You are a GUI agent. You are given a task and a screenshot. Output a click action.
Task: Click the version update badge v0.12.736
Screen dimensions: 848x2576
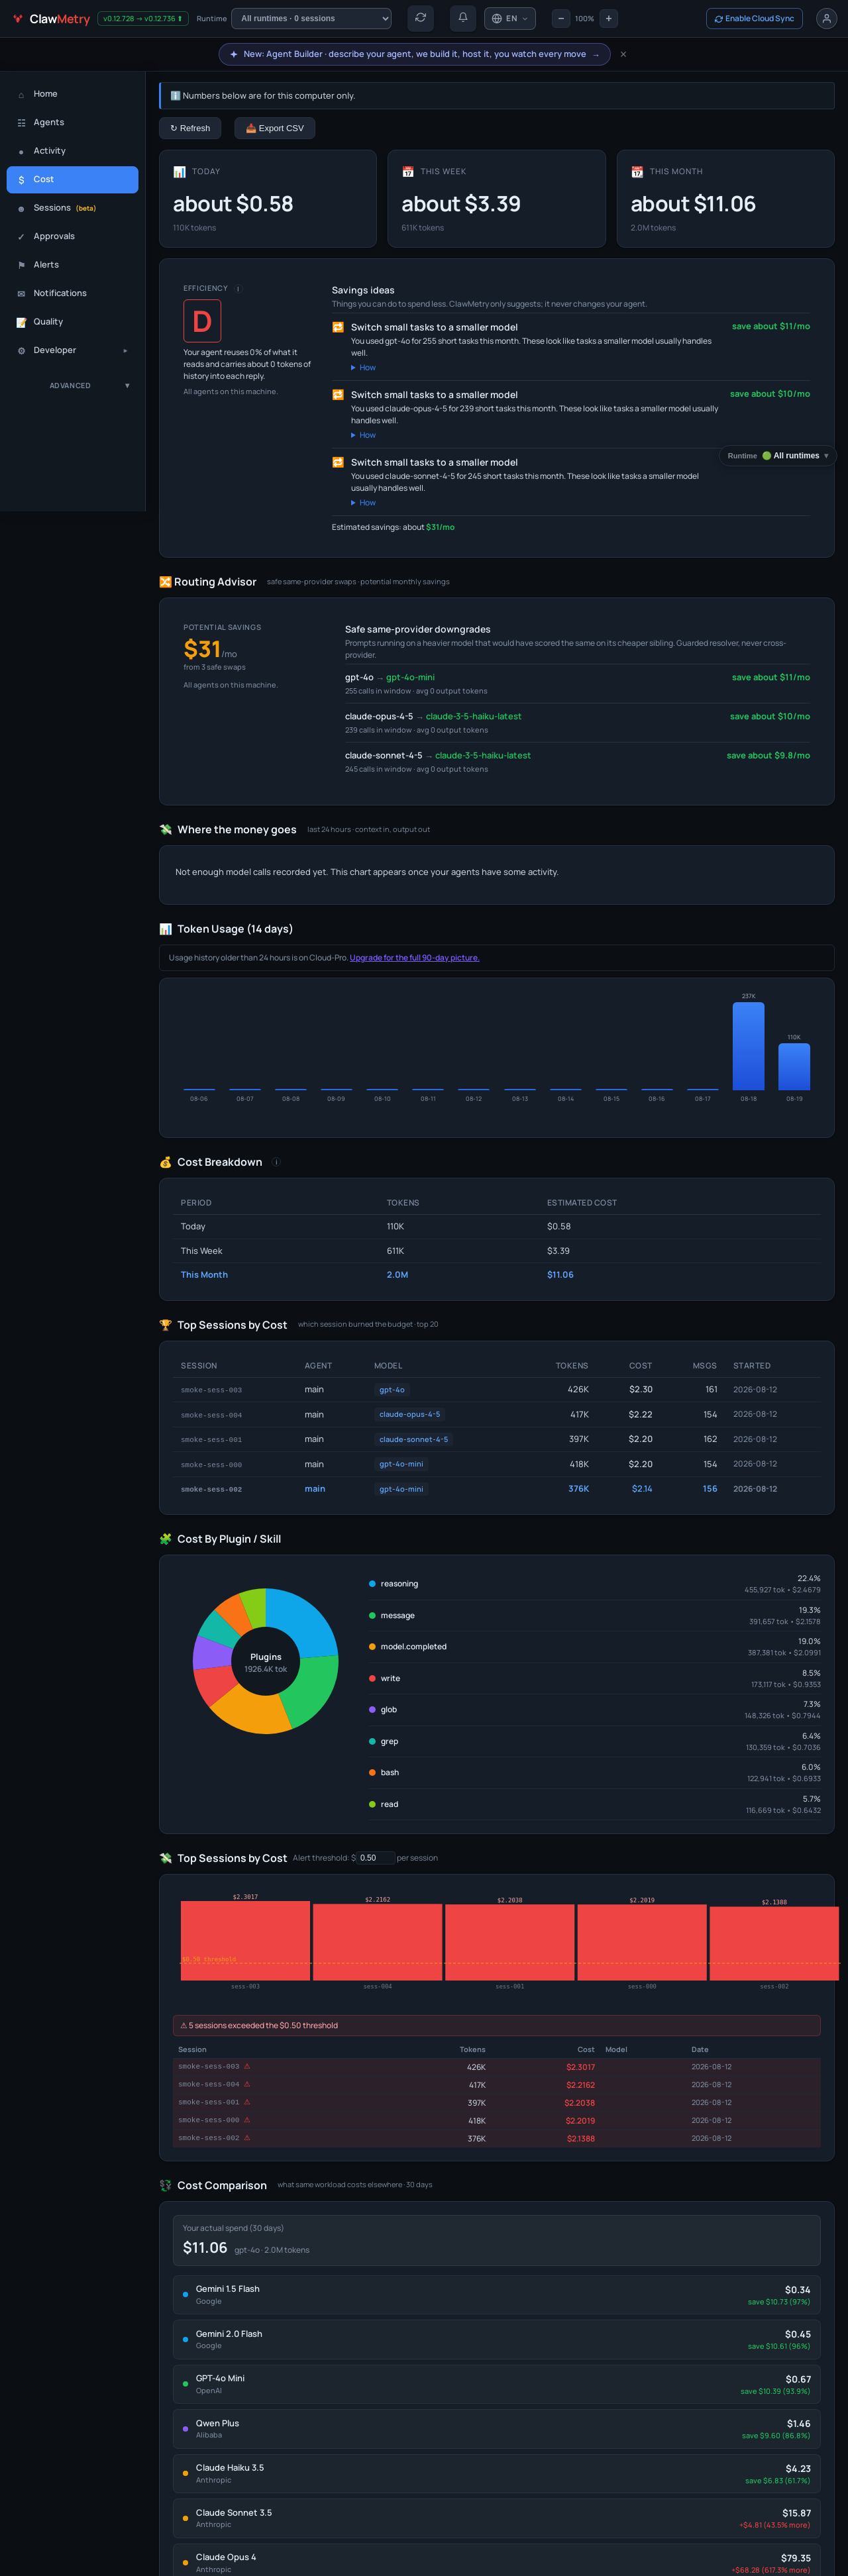coord(142,19)
